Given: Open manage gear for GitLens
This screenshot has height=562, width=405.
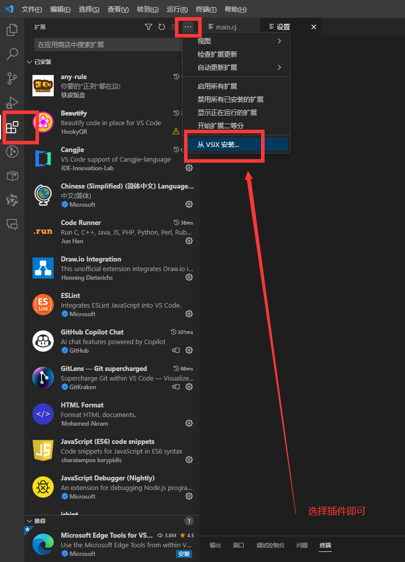Looking at the screenshot, I should click(189, 387).
